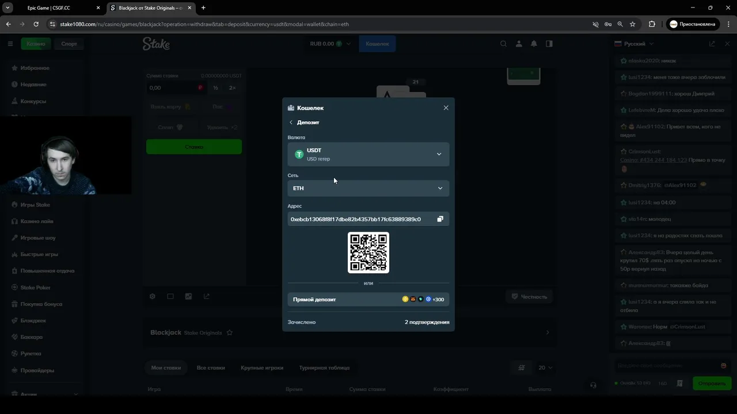The height and width of the screenshot is (414, 737).
Task: Click the chat message input field
Action: point(667,366)
